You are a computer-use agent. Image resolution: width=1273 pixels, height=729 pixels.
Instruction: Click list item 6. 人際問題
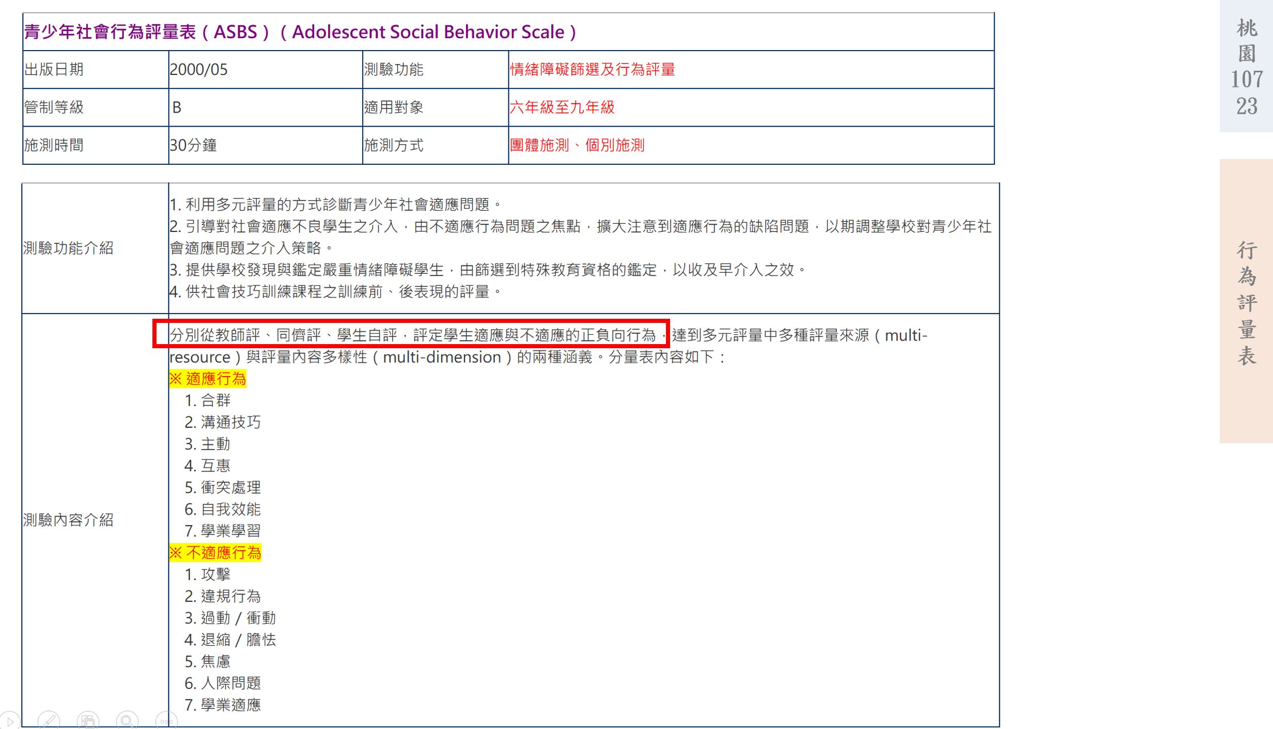point(223,683)
